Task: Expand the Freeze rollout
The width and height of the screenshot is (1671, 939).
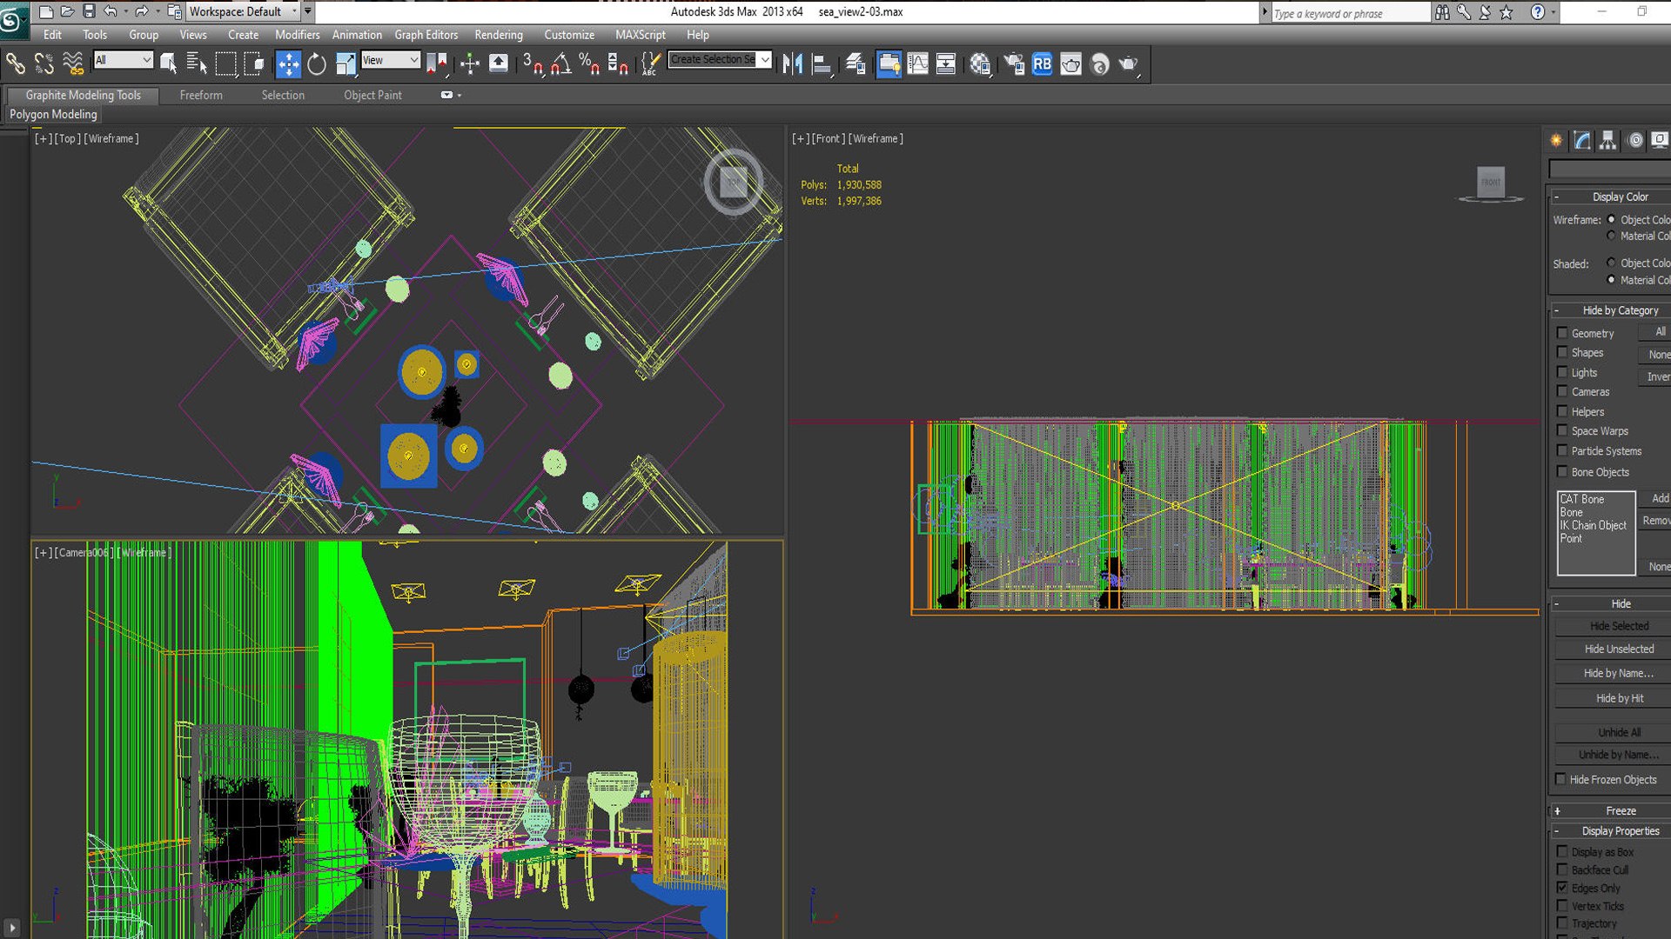Action: (1610, 810)
